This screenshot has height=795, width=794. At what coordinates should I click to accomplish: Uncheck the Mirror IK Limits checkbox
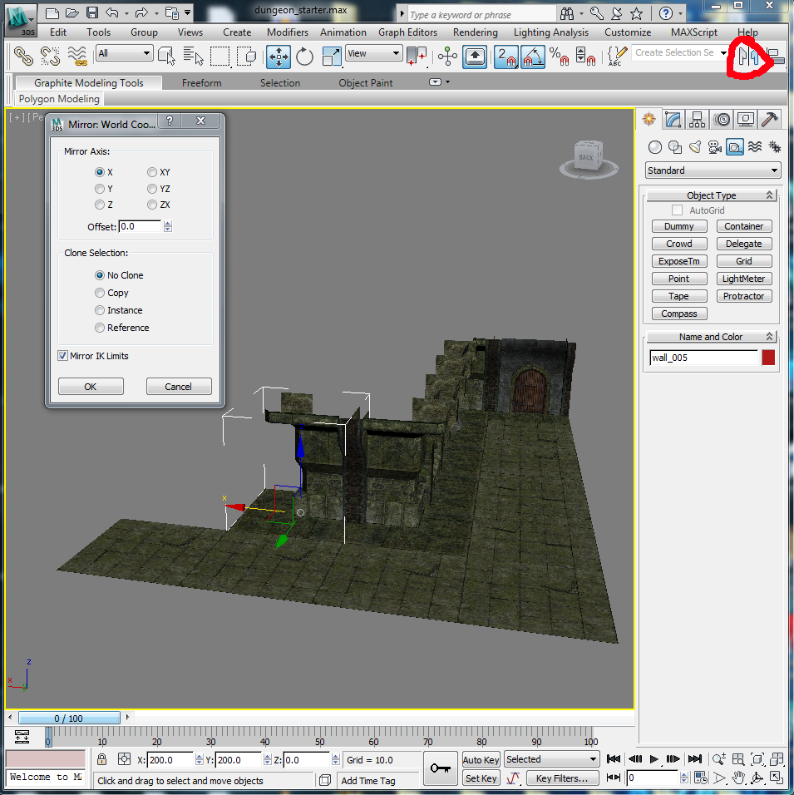[x=63, y=356]
